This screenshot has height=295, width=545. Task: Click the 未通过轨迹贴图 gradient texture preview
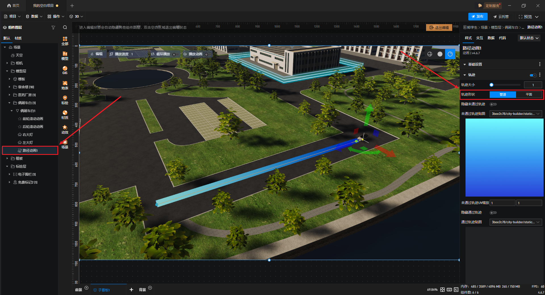click(x=504, y=157)
